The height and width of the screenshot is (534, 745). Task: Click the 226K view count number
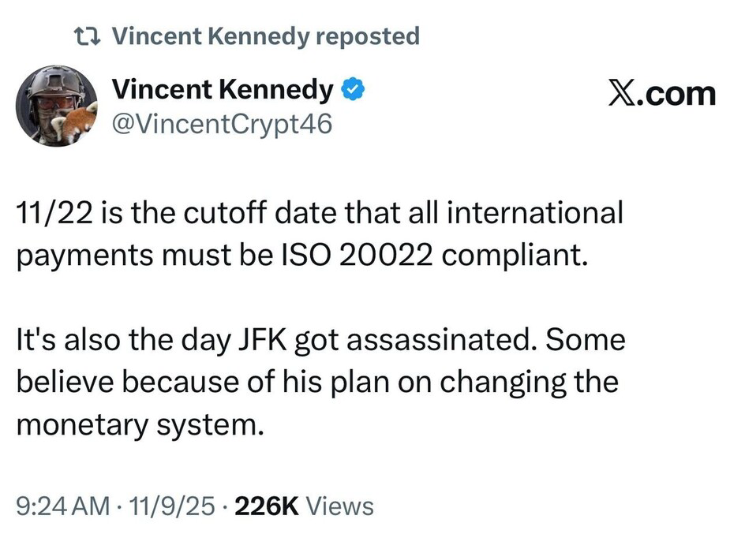[266, 506]
